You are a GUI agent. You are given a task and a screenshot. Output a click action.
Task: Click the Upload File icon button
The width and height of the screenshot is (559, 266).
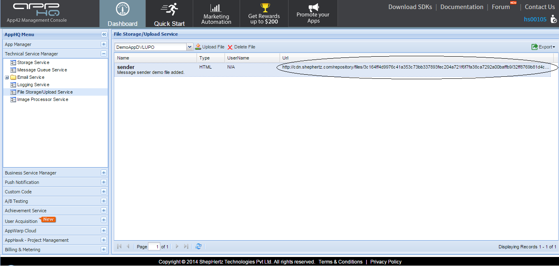point(198,47)
